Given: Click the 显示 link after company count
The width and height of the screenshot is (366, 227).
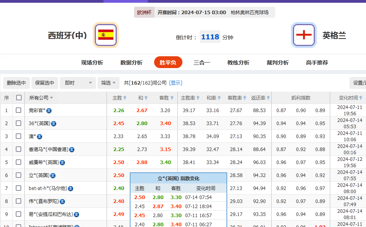Looking at the screenshot, I should coord(175,83).
